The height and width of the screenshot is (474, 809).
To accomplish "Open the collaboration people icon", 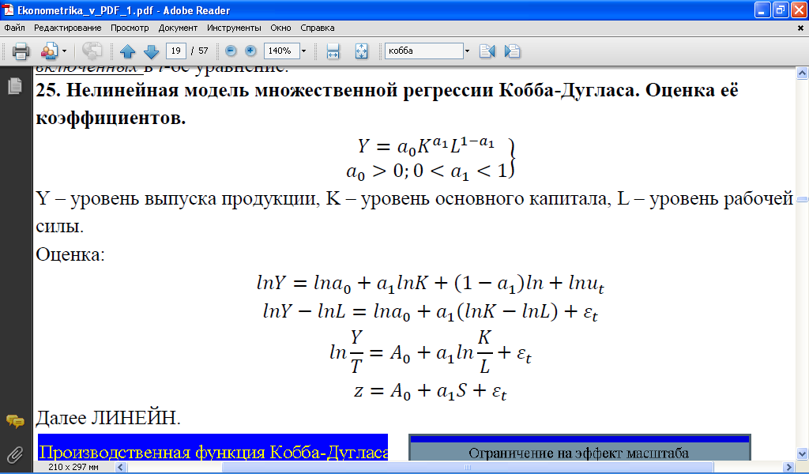I will coord(49,51).
